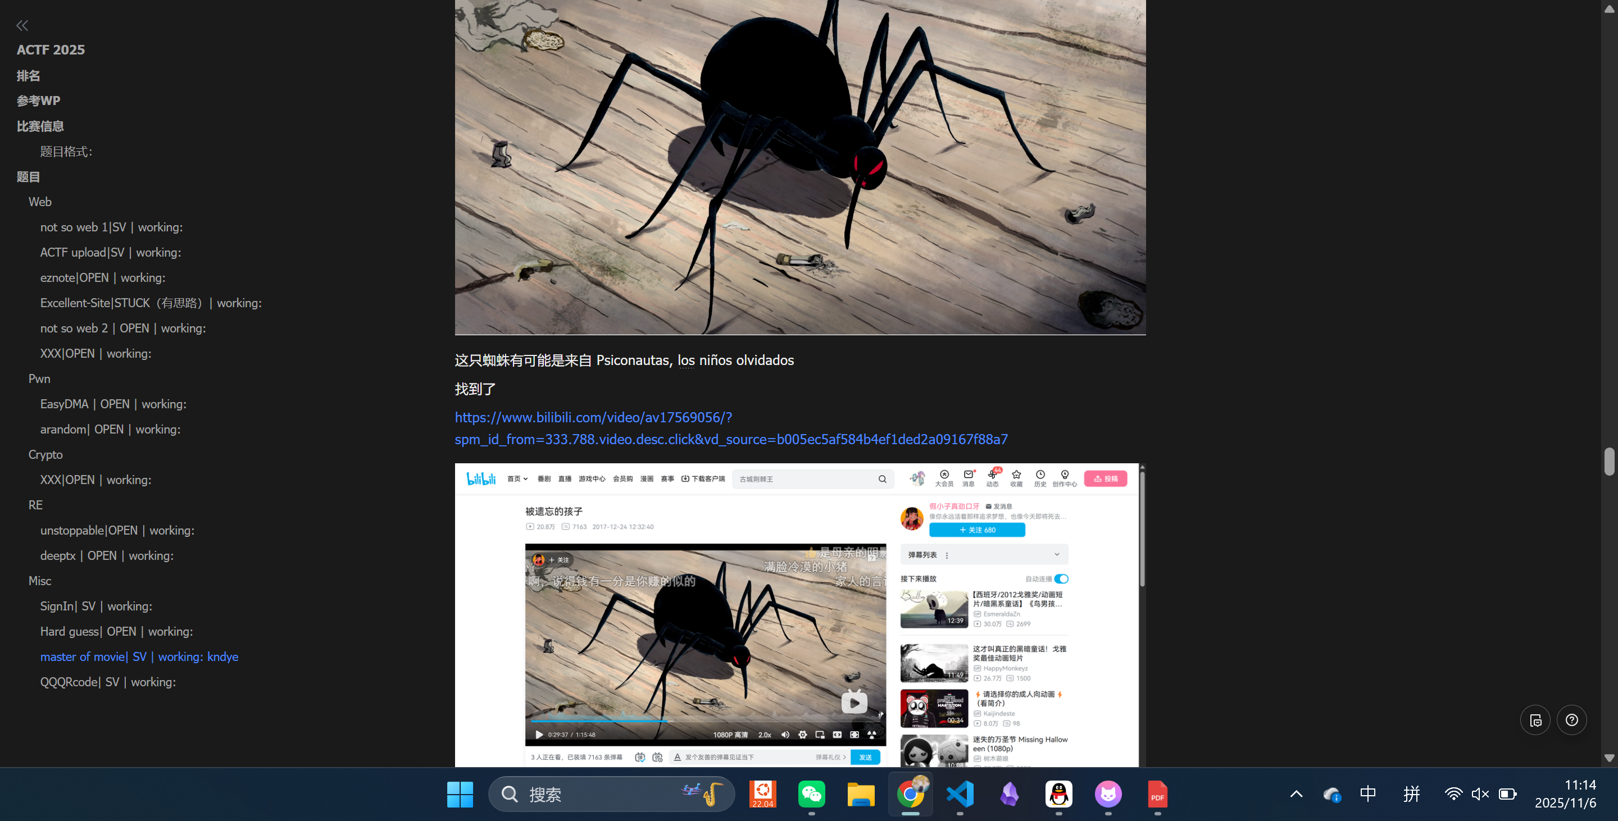The image size is (1618, 821).
Task: Open the bilibili video hyperlink
Action: tap(593, 417)
